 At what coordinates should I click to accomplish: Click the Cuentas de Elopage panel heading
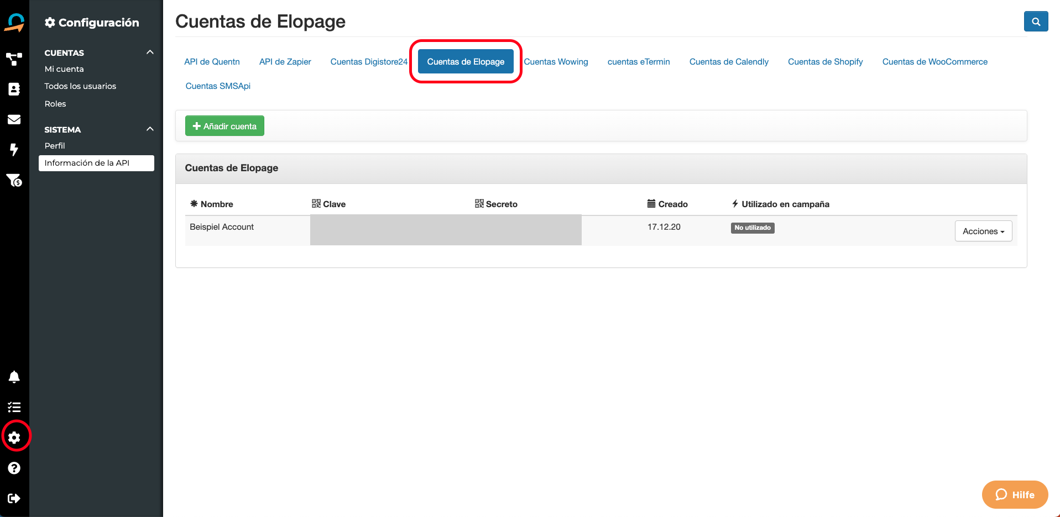[232, 168]
